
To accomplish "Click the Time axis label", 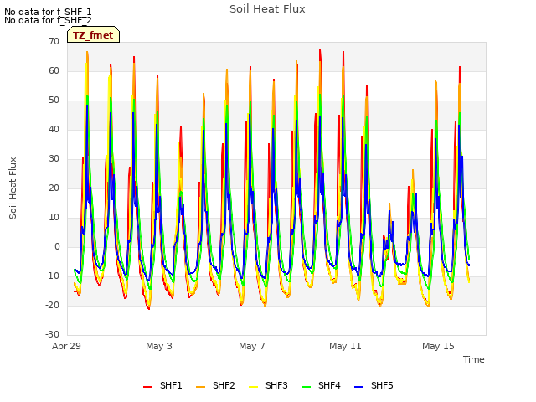I will 474,359.
